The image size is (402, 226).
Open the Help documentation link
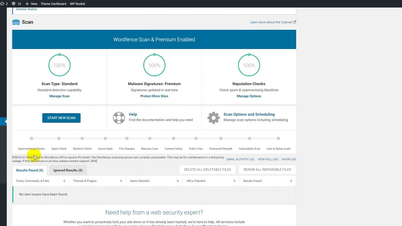pyautogui.click(x=133, y=114)
